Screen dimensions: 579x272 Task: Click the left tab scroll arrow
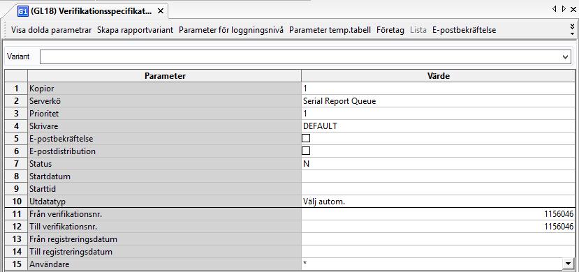pyautogui.click(x=555, y=8)
